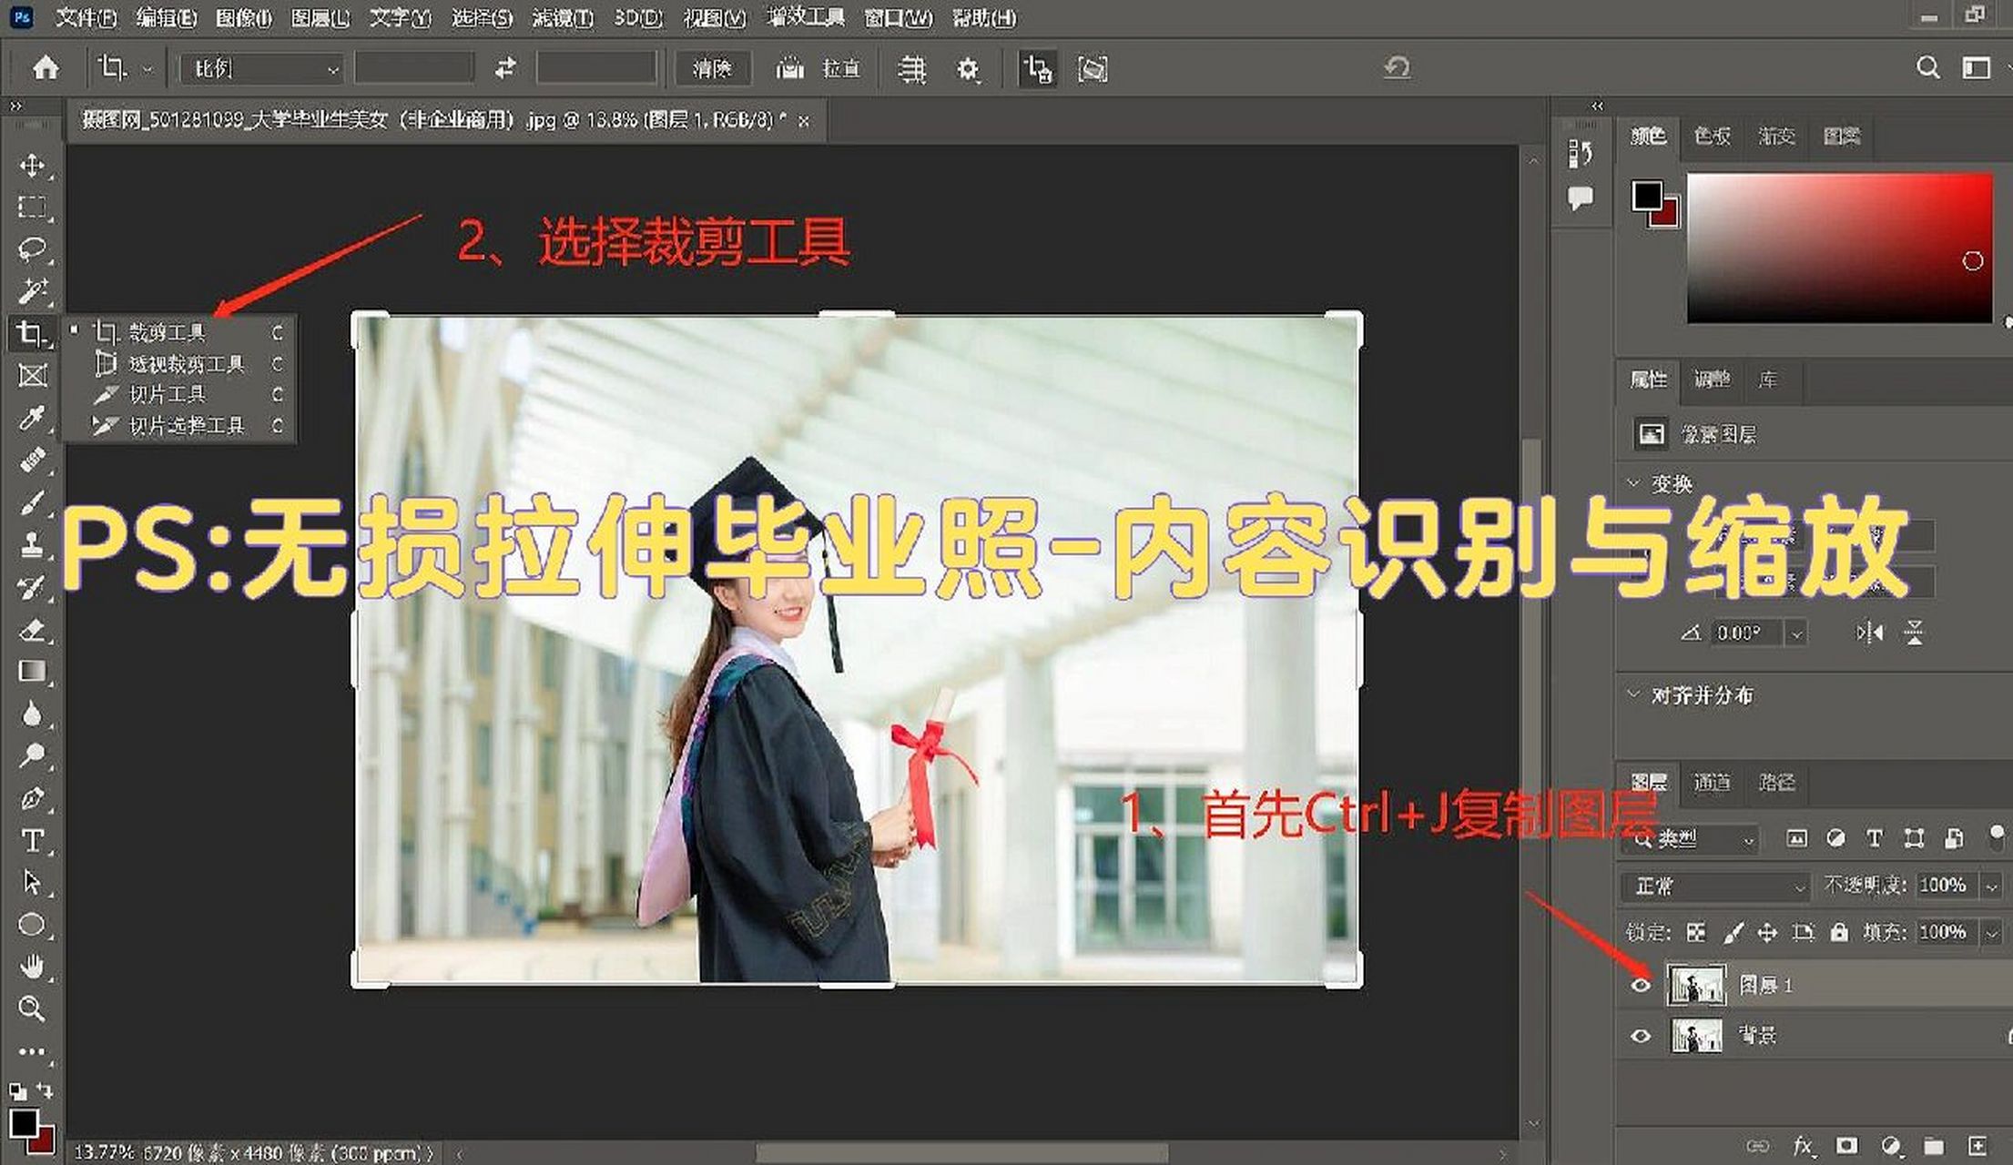The image size is (2013, 1165).
Task: Toggle visibility of the 背景 layer
Action: click(1642, 1035)
